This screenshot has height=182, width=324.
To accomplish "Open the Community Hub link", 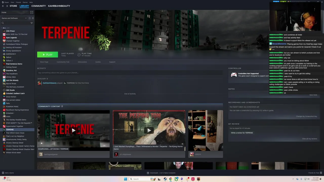I will pos(63,62).
